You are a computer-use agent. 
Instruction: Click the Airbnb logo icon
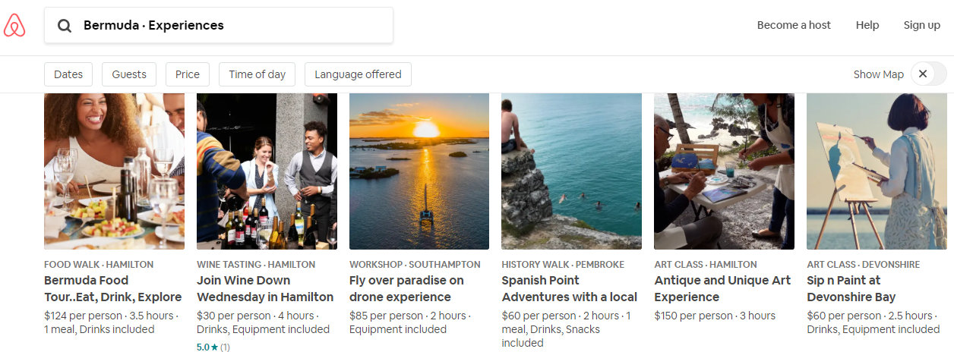[x=14, y=25]
